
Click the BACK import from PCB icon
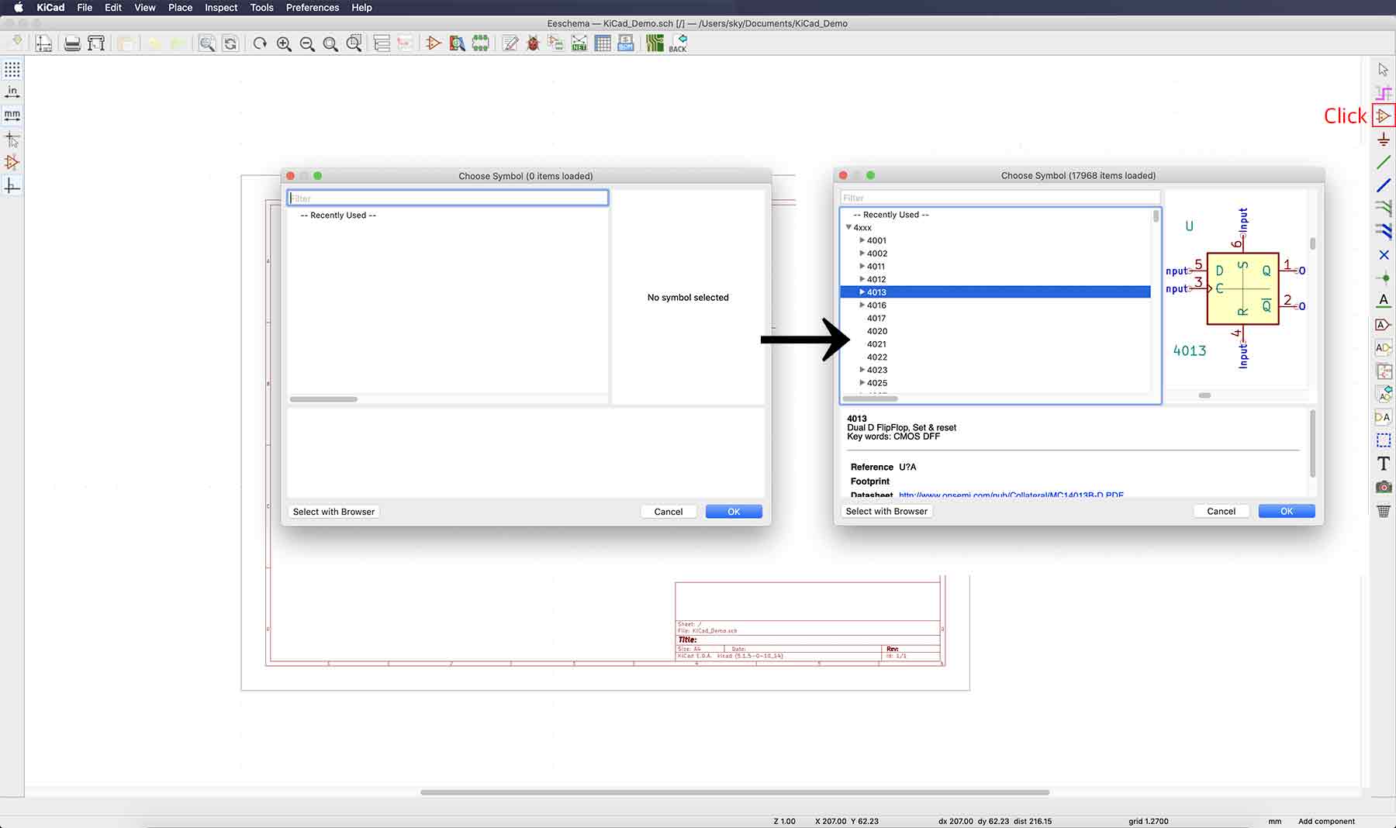[678, 43]
